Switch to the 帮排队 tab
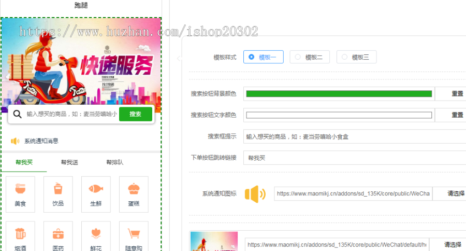 (115, 162)
